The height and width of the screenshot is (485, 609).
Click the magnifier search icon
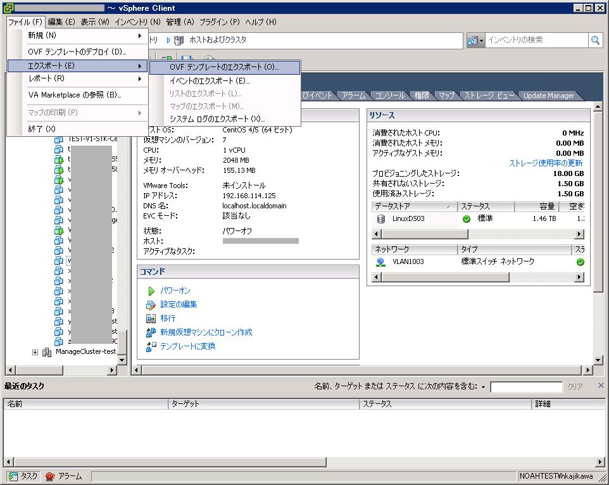point(595,40)
